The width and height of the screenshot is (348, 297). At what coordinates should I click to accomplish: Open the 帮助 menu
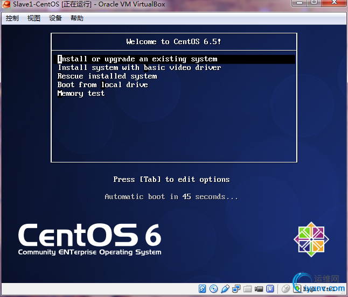[x=77, y=18]
